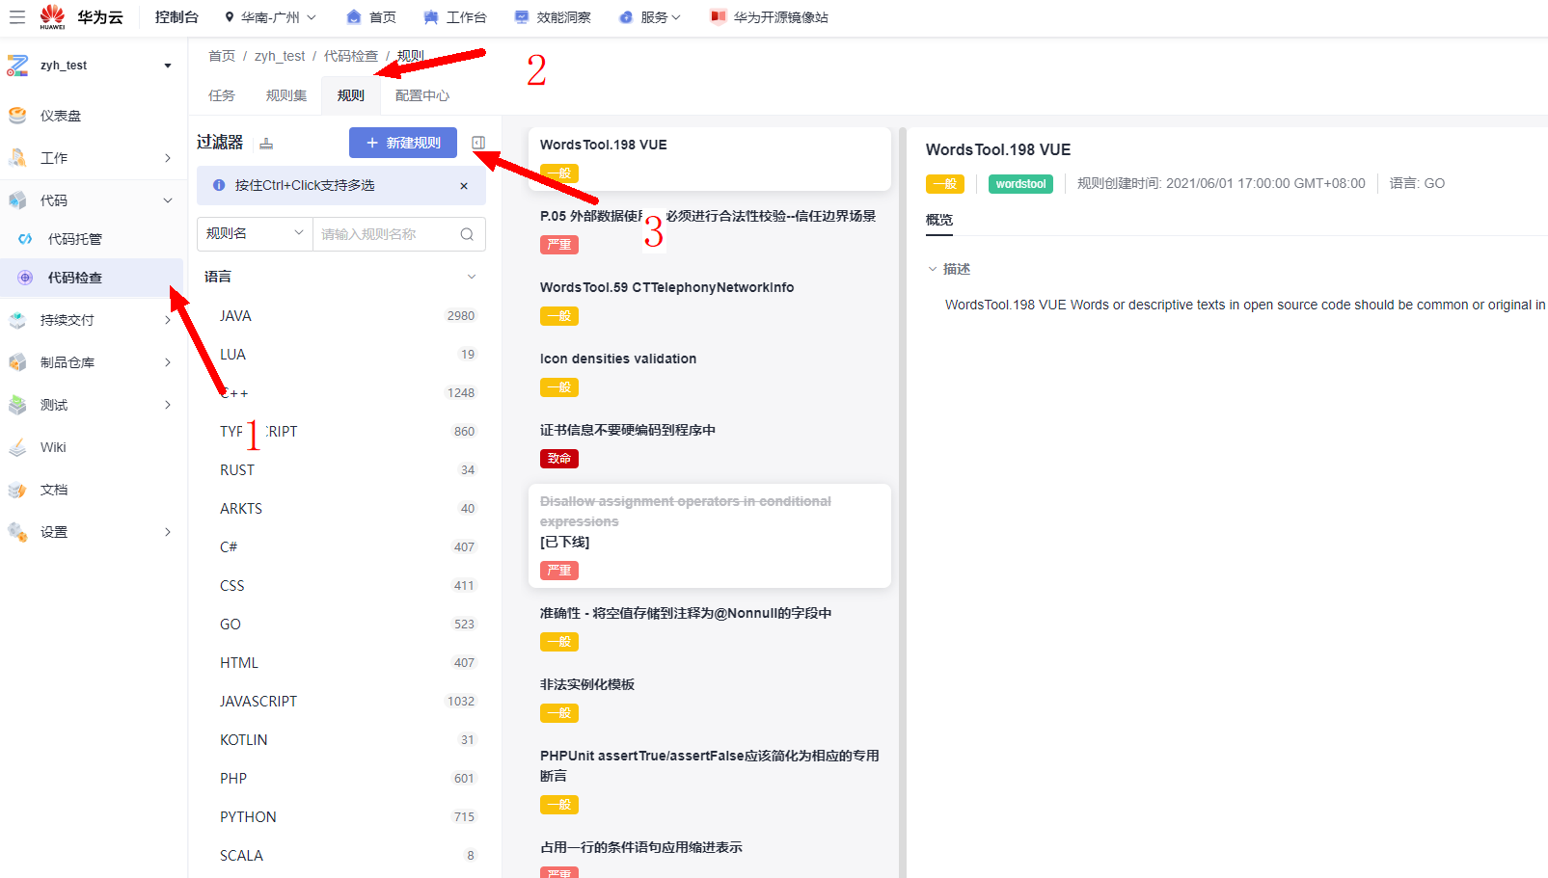
Task: Click the 仪表盘 dashboard icon
Action: (17, 116)
